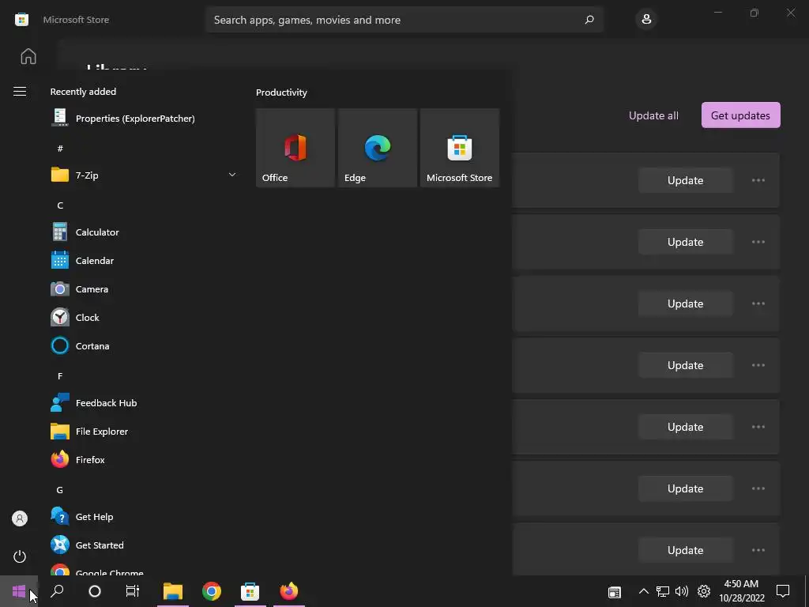Screen dimensions: 809x607
Task: Switch to Chrome on the taskbar
Action: tap(212, 591)
